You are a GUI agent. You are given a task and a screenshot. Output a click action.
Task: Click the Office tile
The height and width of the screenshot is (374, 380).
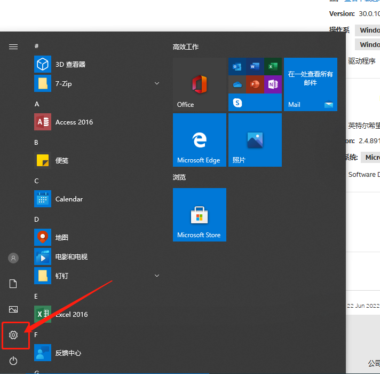(x=199, y=84)
